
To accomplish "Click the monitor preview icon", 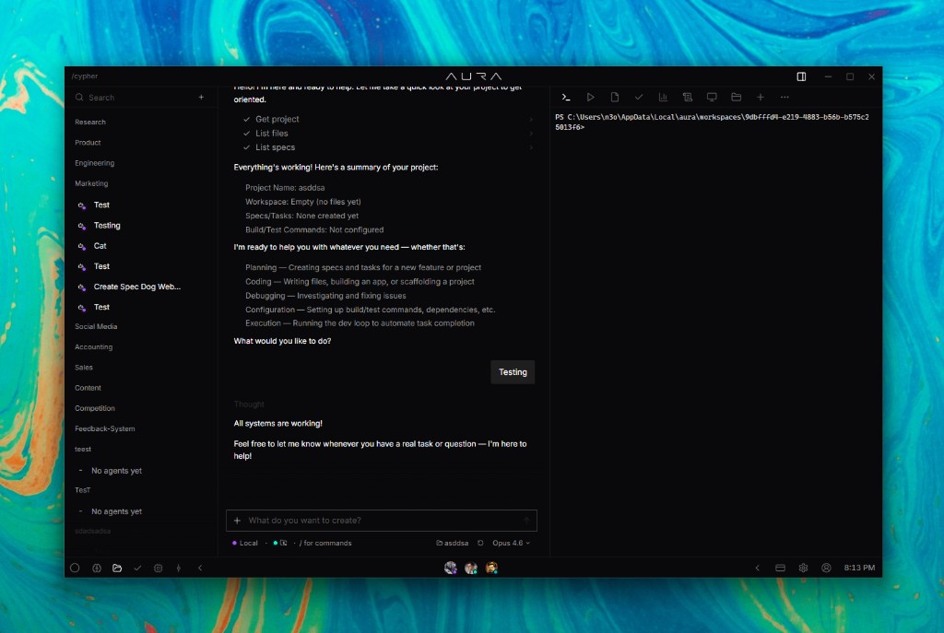I will 712,98.
